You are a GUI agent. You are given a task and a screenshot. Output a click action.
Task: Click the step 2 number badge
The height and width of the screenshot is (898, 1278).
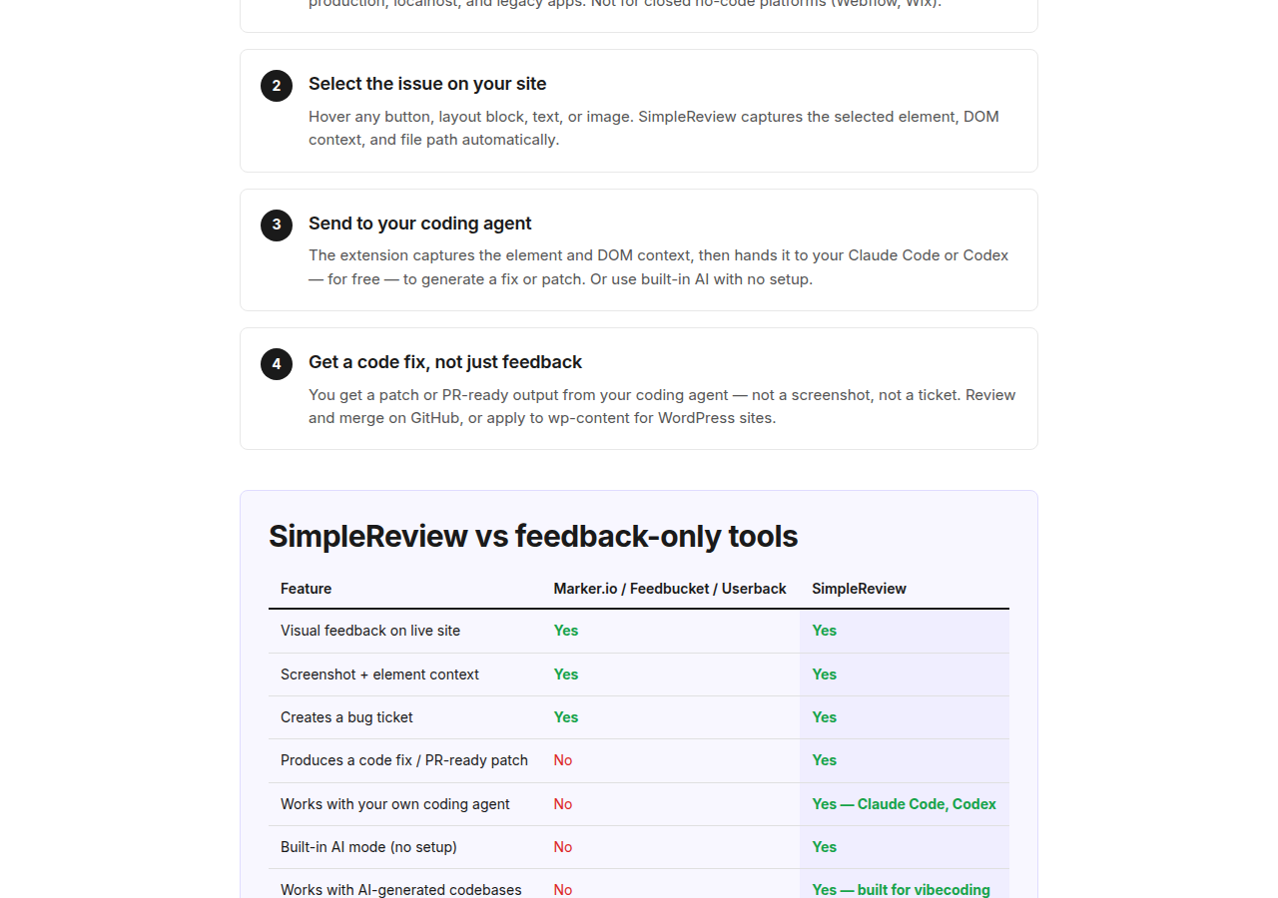point(277,86)
